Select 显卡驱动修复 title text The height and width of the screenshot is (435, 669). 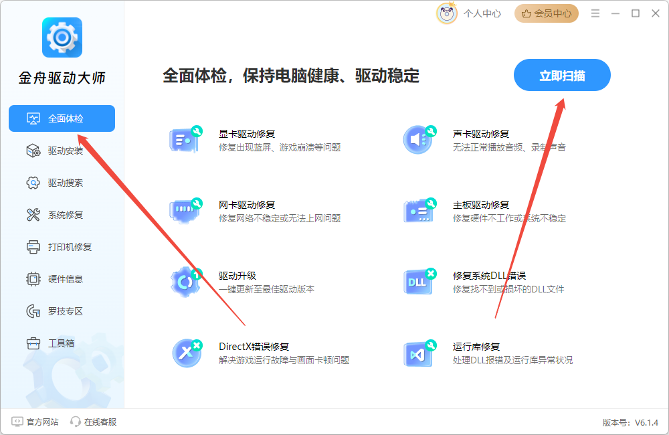[247, 134]
